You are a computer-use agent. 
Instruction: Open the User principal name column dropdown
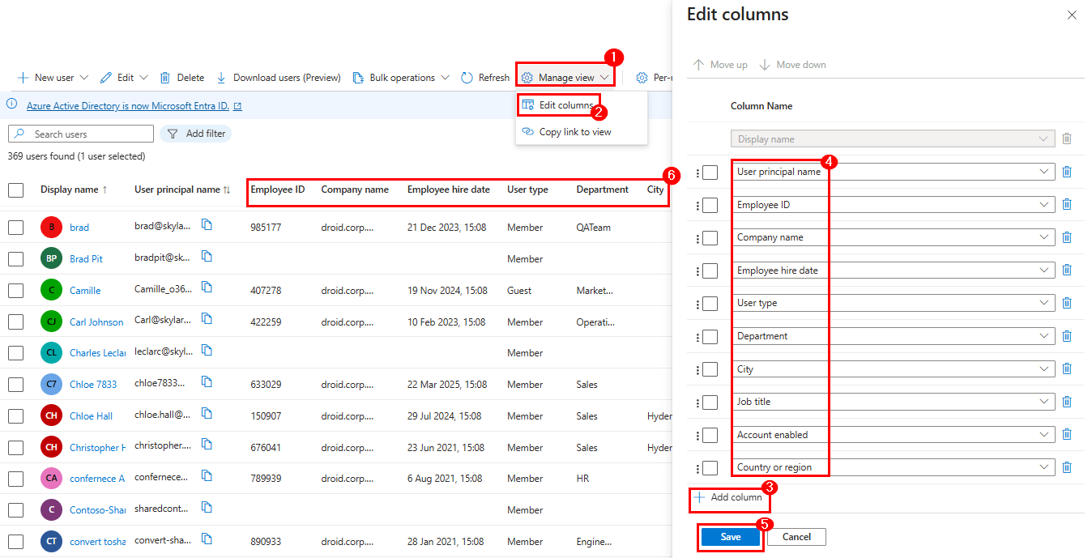(x=893, y=172)
